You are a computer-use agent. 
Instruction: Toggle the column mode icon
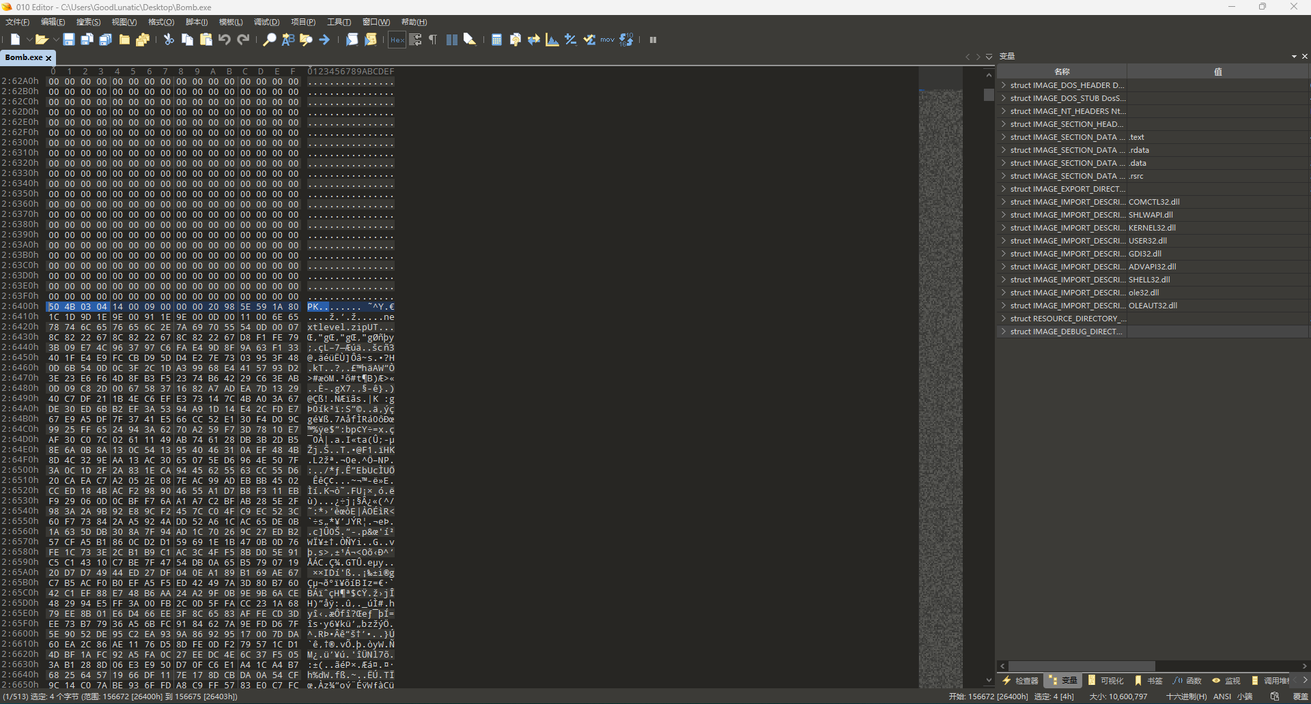(x=451, y=40)
